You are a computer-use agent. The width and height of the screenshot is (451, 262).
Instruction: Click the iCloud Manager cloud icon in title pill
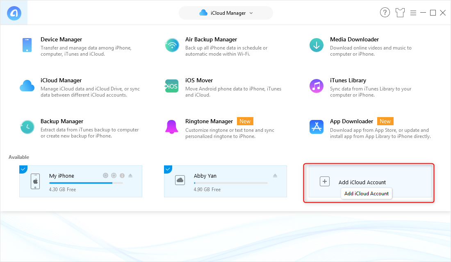tap(203, 13)
